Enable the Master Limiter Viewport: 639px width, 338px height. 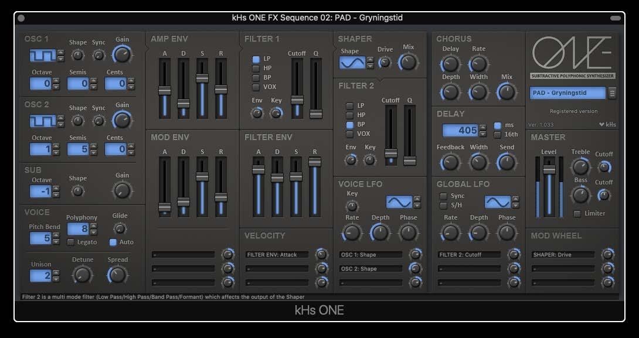[577, 214]
